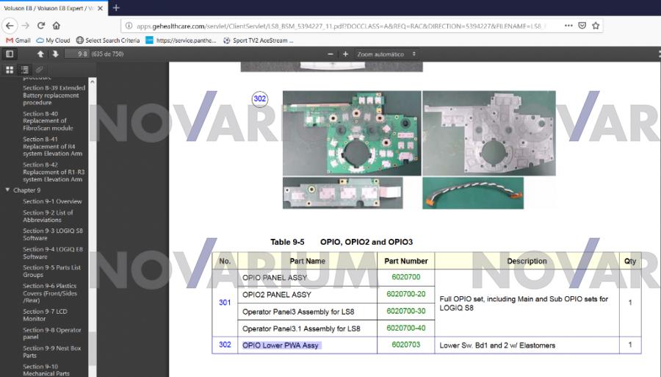The height and width of the screenshot is (377, 661).
Task: Bookmark this page with star icon
Action: [596, 25]
